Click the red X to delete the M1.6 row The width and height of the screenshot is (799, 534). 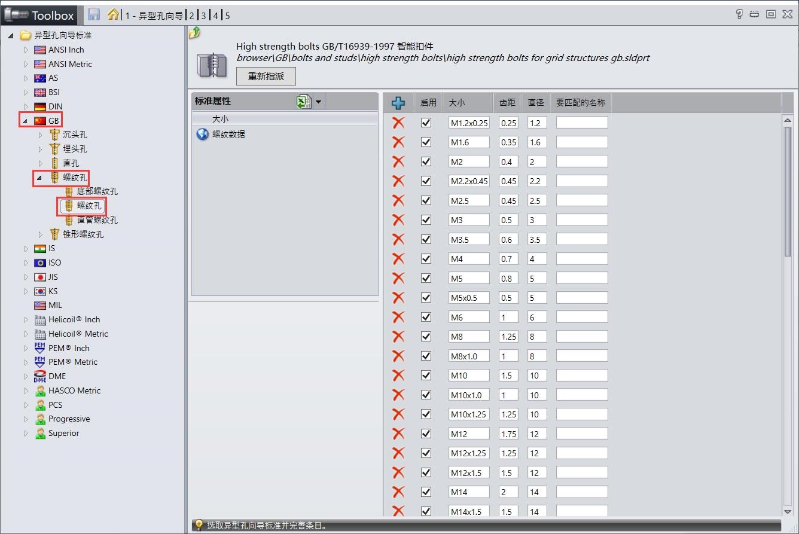[x=398, y=142]
